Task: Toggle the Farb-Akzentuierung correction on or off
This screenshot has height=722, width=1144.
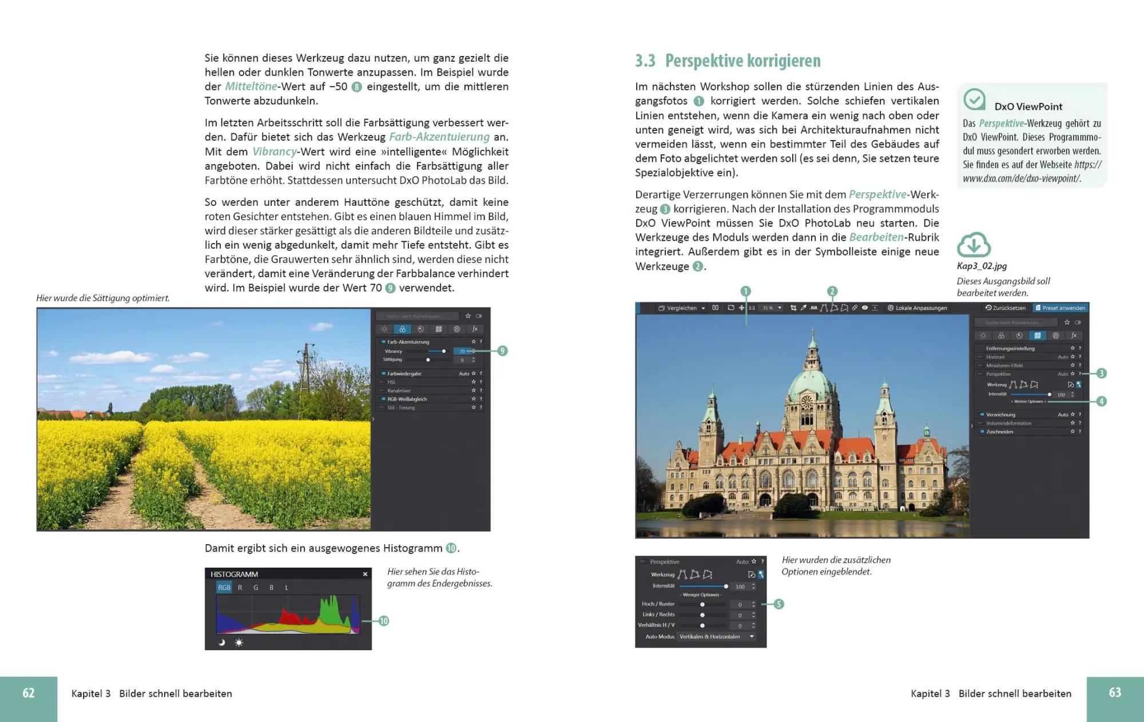Action: [383, 342]
